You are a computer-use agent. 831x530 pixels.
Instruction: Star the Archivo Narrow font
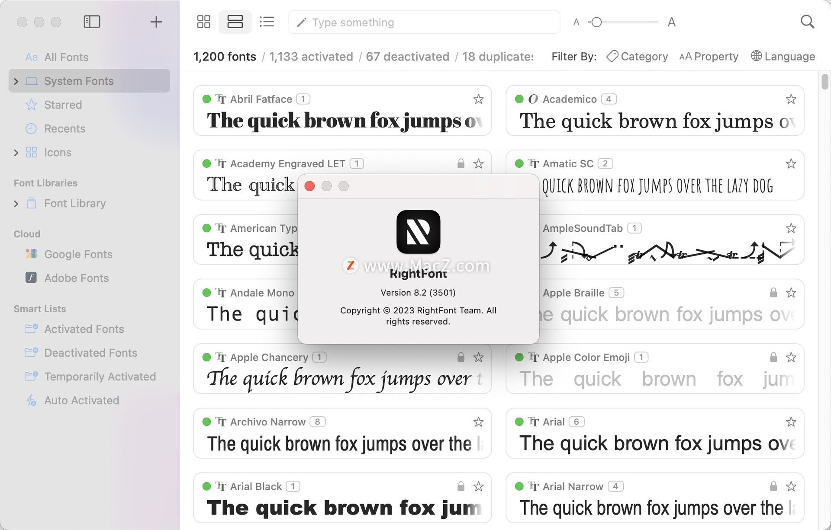pyautogui.click(x=478, y=421)
